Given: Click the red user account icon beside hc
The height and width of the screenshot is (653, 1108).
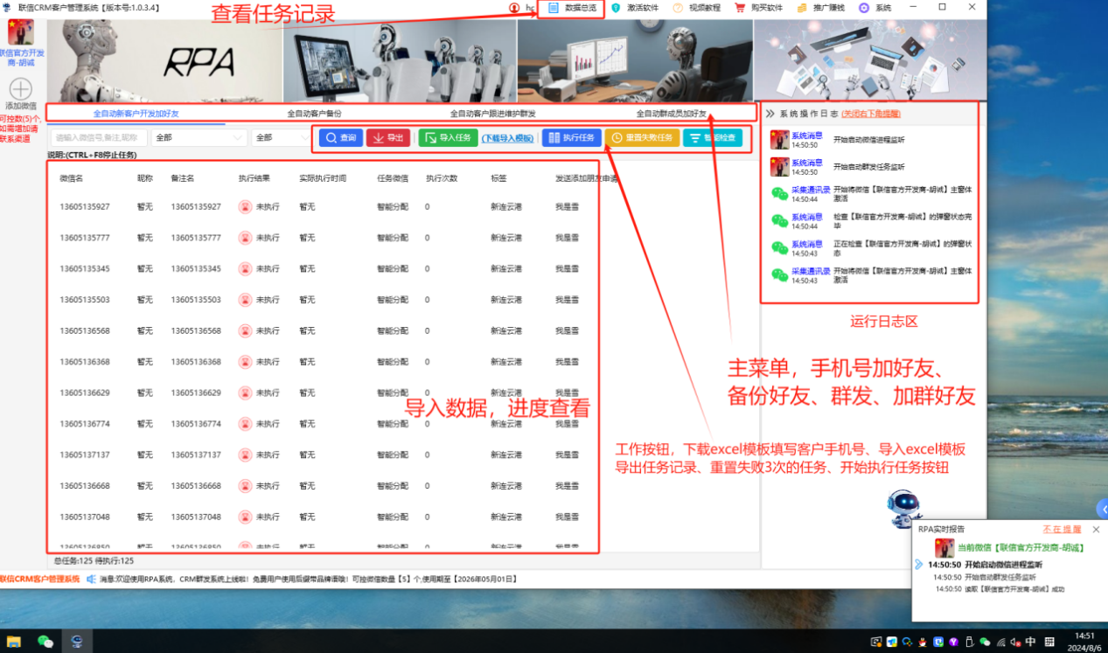Looking at the screenshot, I should coord(513,7).
